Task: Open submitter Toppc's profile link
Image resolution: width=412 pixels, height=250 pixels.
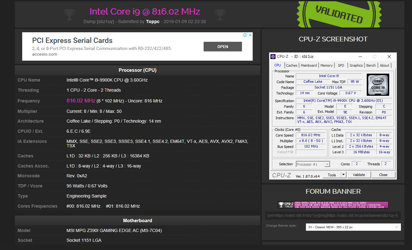Action: pos(153,21)
